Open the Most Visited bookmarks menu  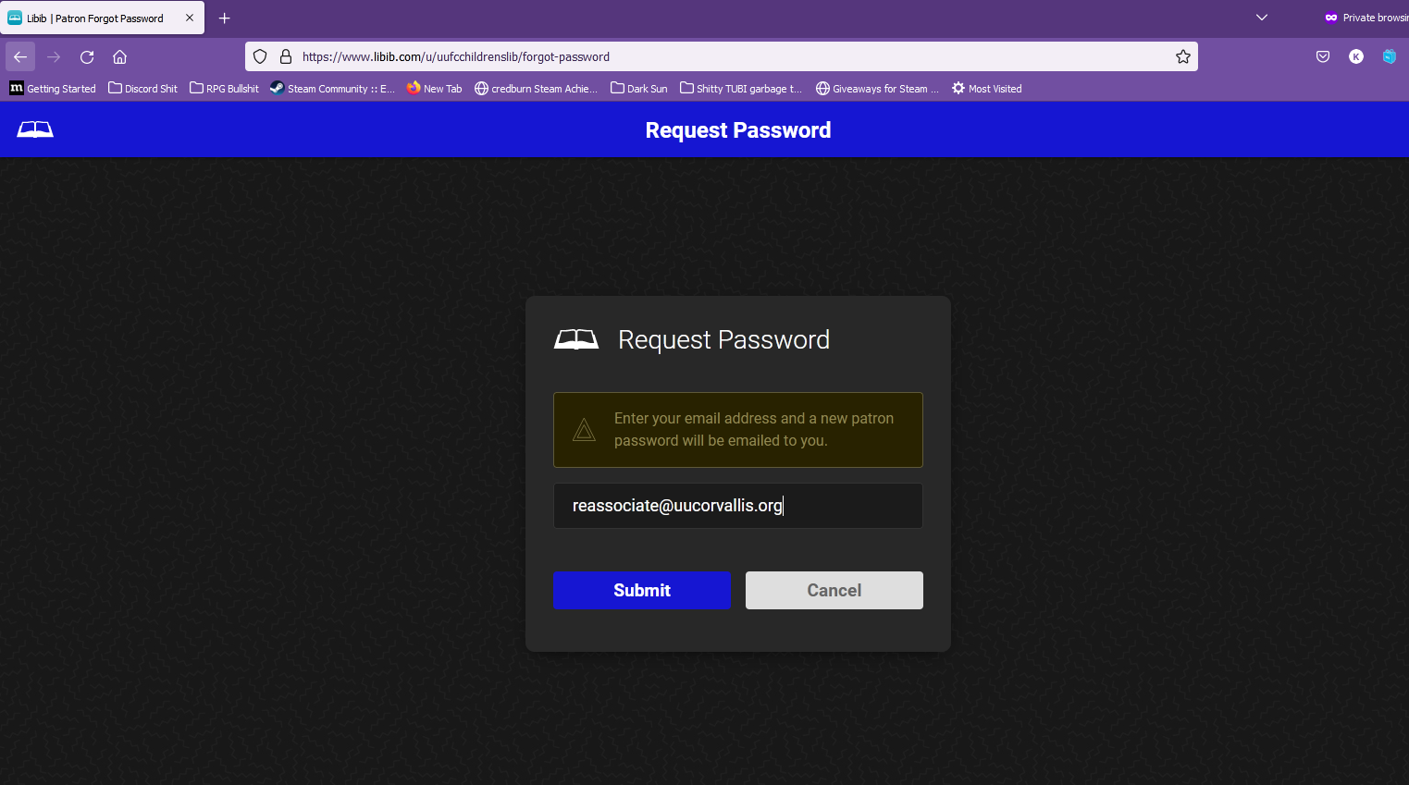(986, 89)
